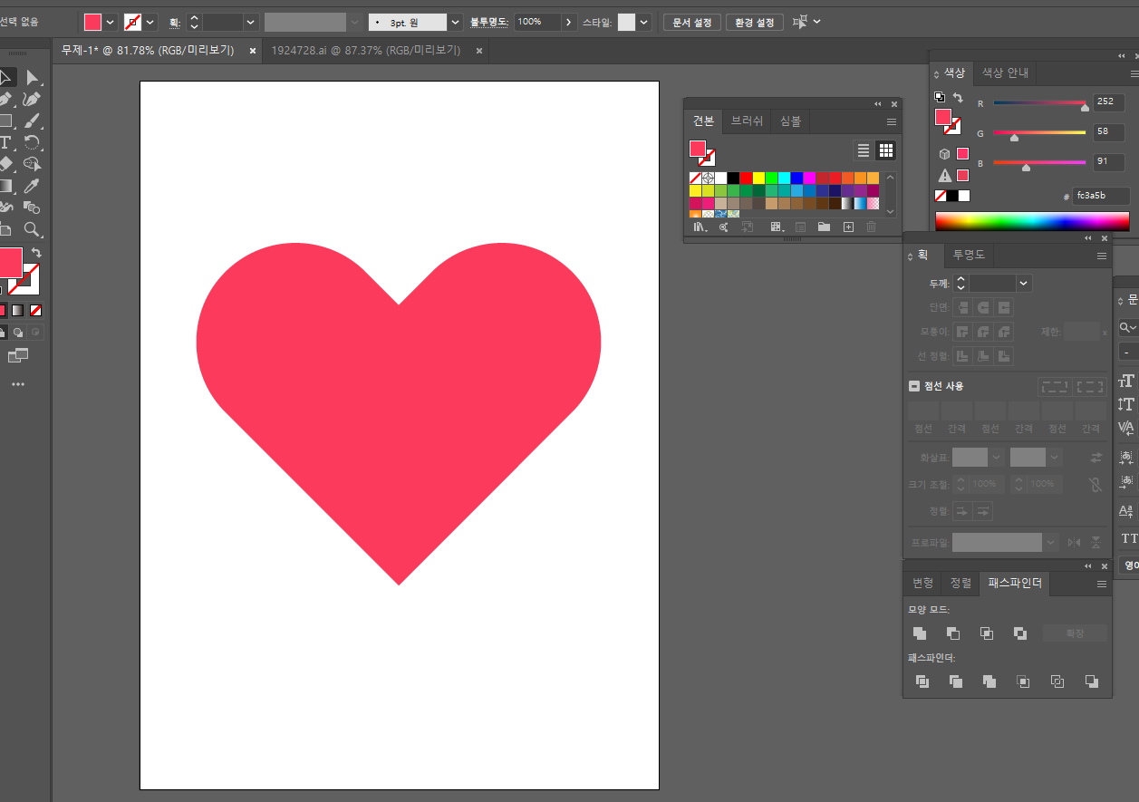Select the Curvature tool
Viewport: 1139px width, 802px height.
click(x=32, y=100)
